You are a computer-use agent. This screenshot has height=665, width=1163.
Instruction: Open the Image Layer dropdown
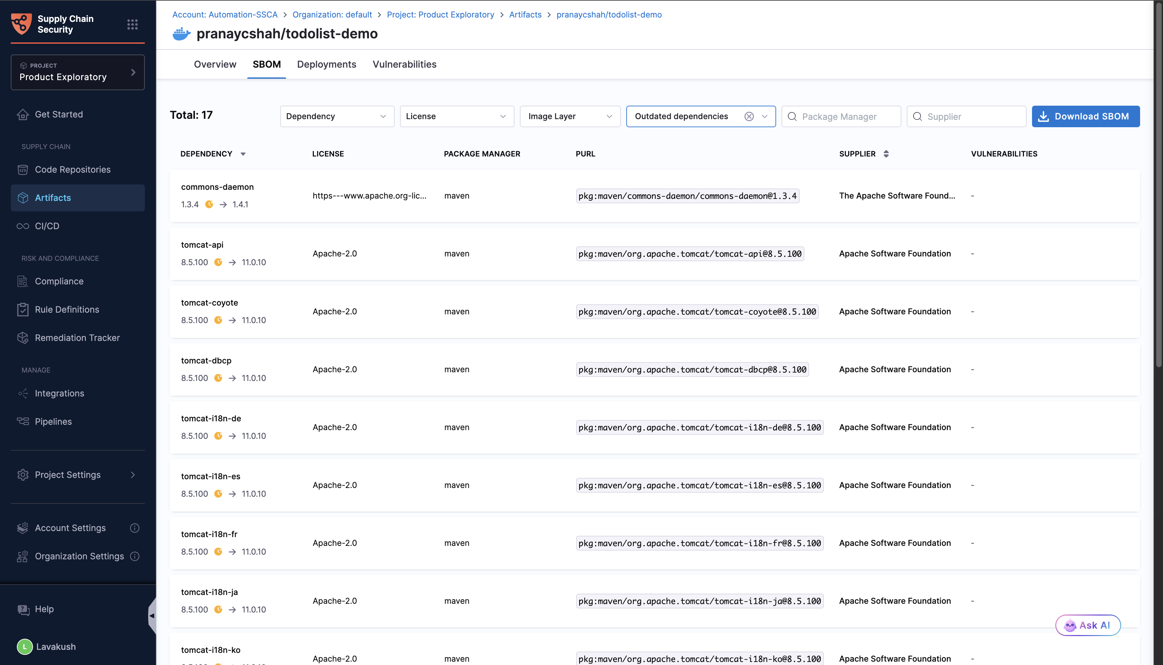pyautogui.click(x=569, y=116)
